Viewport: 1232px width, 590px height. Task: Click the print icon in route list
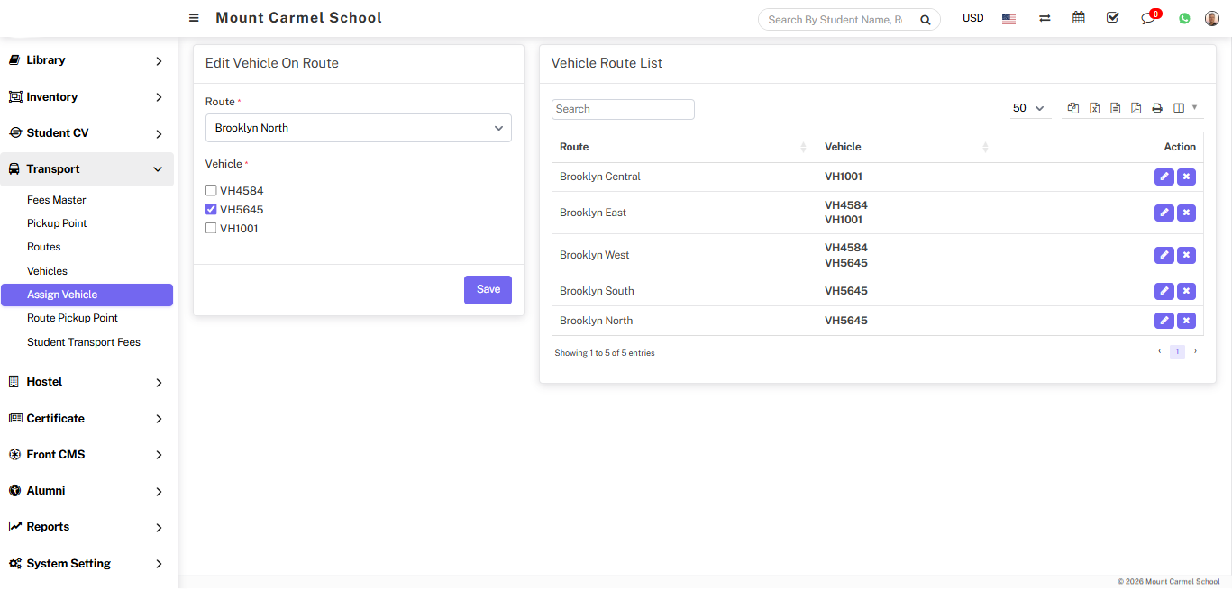pyautogui.click(x=1157, y=108)
